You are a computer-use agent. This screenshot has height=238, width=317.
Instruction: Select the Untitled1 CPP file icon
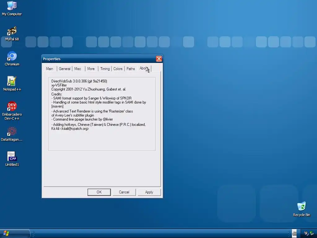[x=12, y=159]
